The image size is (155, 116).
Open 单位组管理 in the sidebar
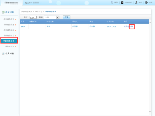pos(10,47)
